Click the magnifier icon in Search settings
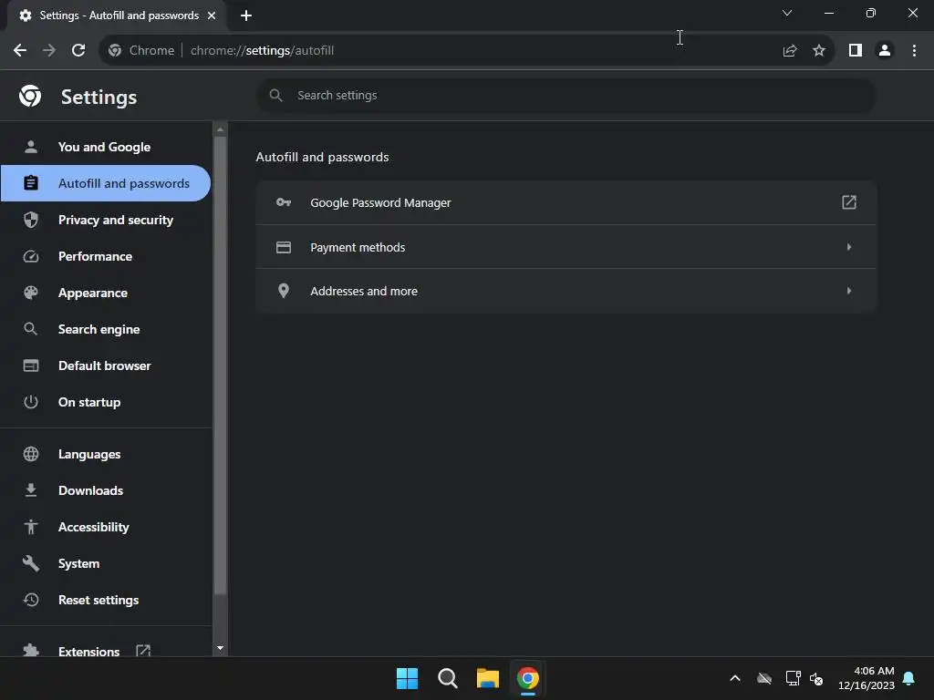934x700 pixels. coord(275,95)
